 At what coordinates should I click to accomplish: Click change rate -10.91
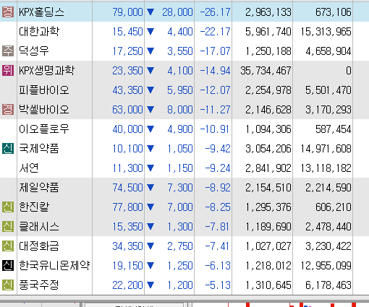[x=215, y=129]
